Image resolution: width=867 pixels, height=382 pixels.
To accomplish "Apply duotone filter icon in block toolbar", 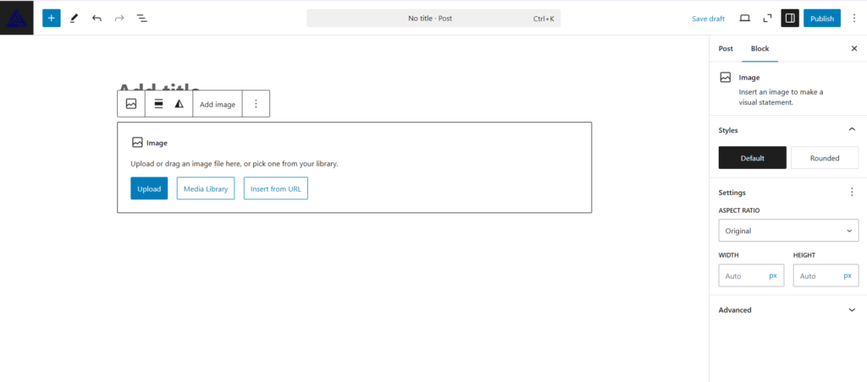I will tap(179, 104).
